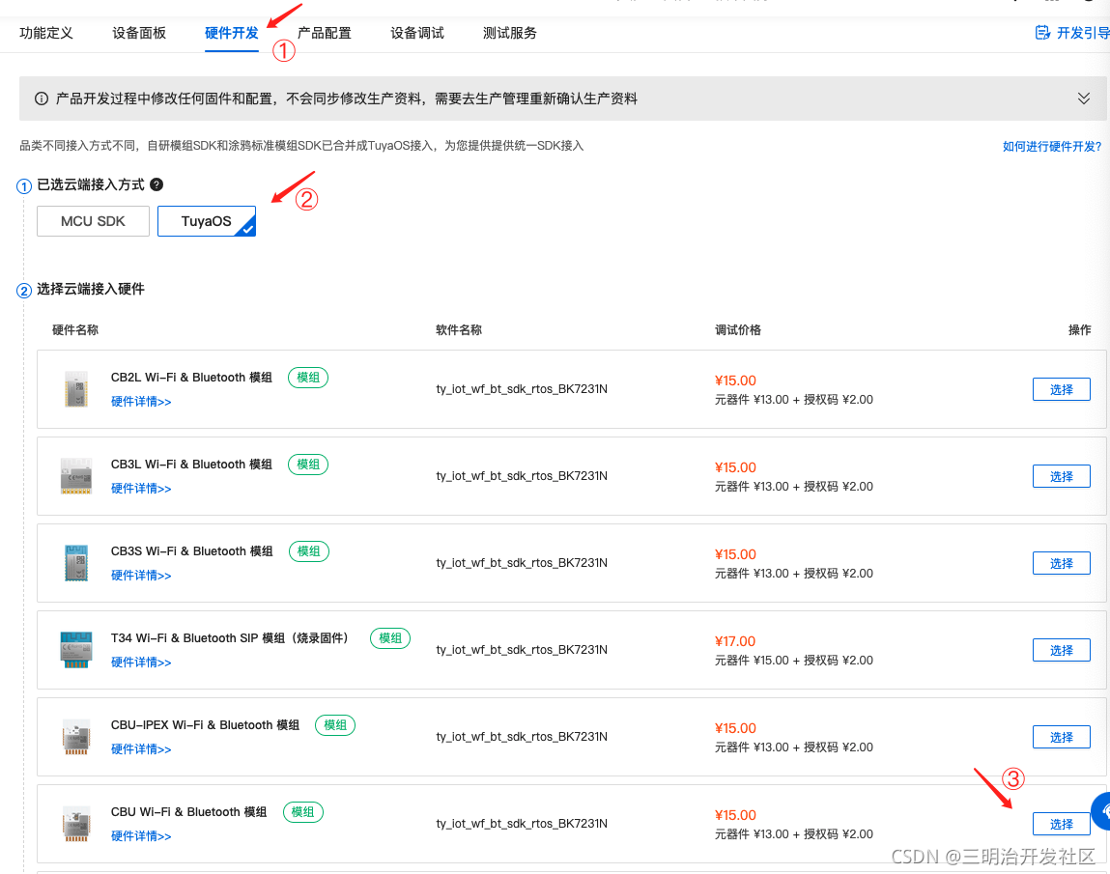
Task: Click 选择 for CB3L Wi-Fi module
Action: [1061, 476]
